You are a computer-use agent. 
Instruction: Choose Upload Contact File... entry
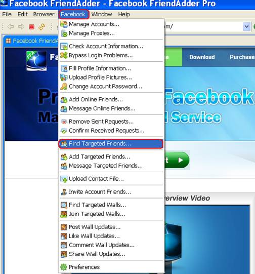111,179
